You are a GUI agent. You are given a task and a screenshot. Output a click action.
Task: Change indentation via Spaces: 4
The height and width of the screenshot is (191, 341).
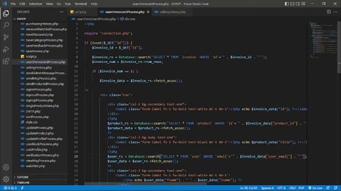point(267,188)
